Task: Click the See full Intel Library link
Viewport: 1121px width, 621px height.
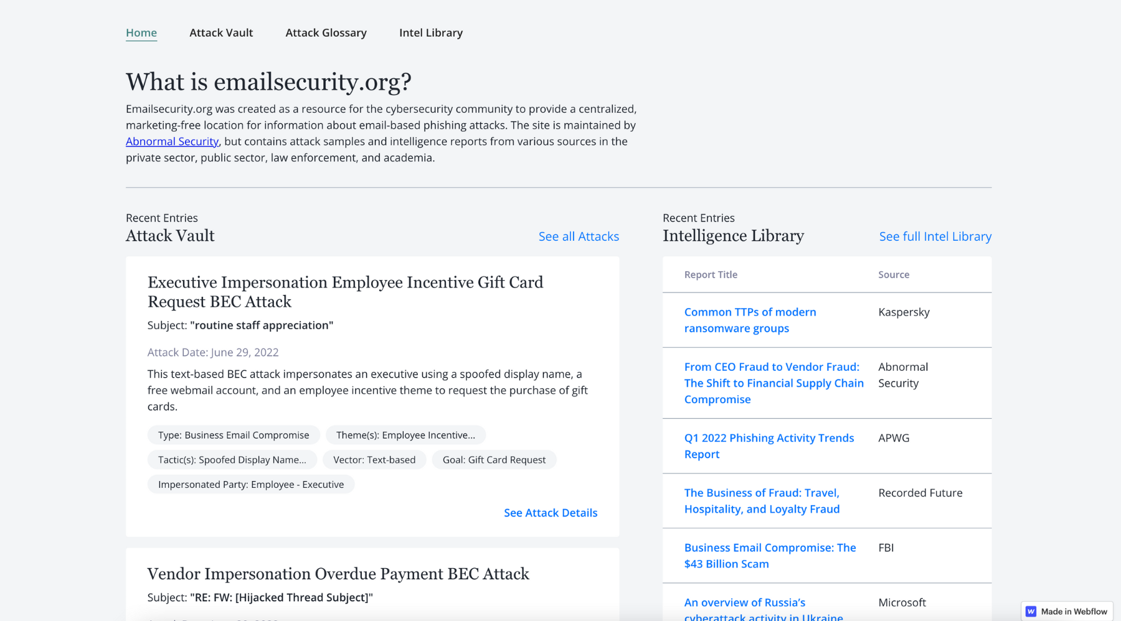Action: [x=935, y=236]
